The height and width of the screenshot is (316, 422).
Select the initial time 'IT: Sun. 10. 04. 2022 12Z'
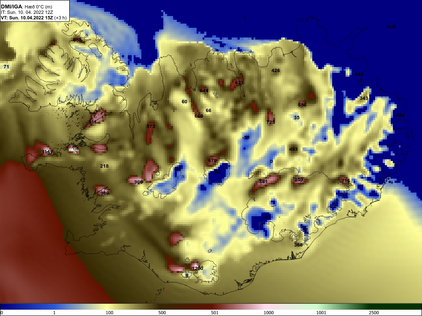27,12
